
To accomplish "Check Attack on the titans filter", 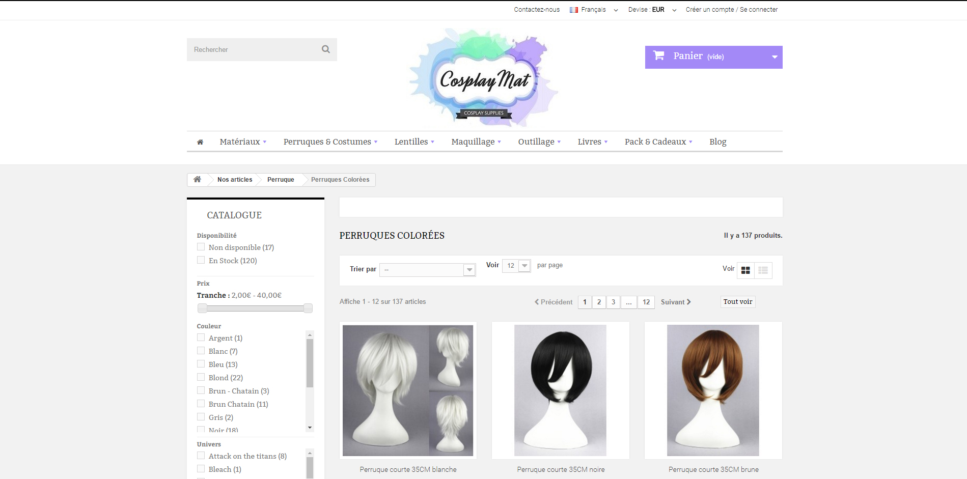I will coord(201,456).
